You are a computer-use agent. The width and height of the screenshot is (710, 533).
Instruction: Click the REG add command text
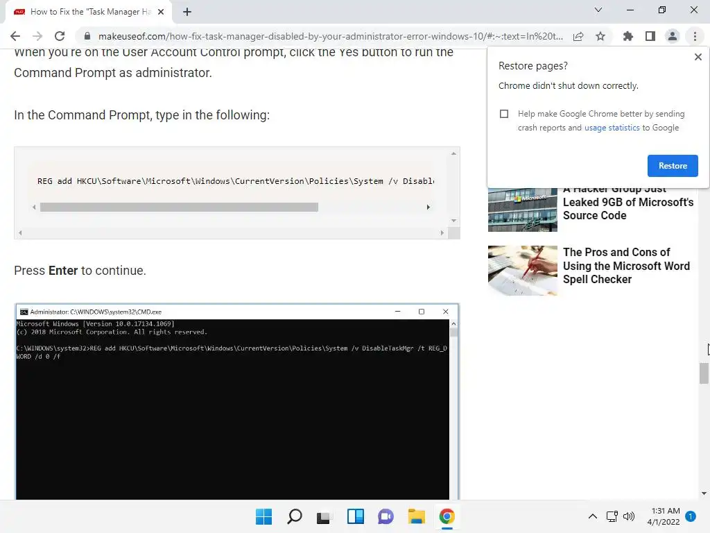(x=236, y=181)
